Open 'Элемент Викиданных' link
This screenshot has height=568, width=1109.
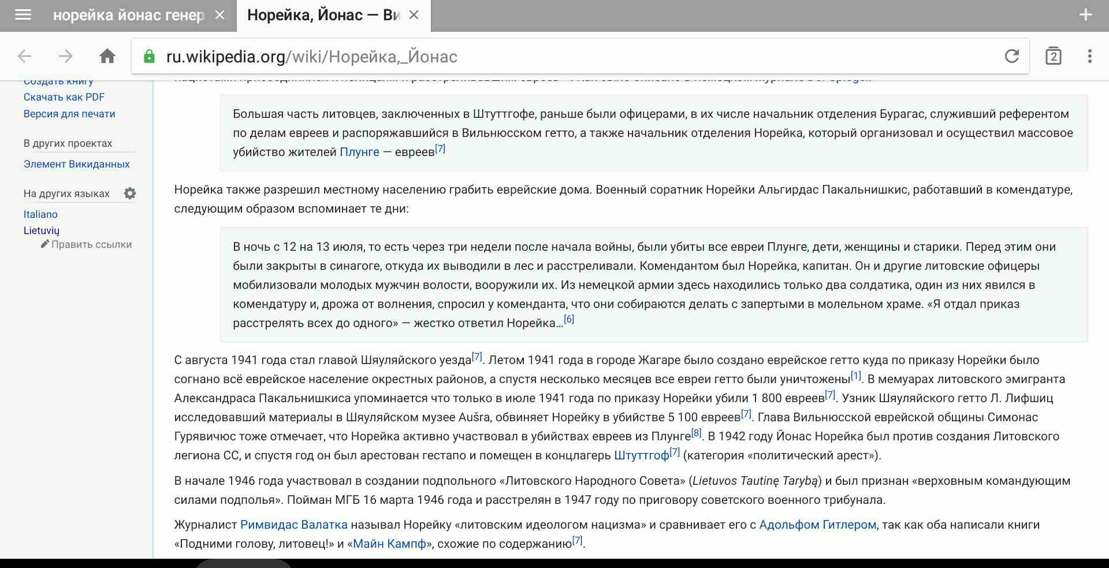pos(76,164)
